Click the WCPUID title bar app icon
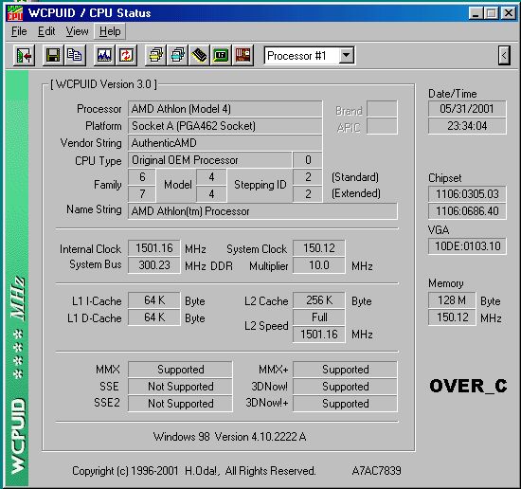 (14, 13)
